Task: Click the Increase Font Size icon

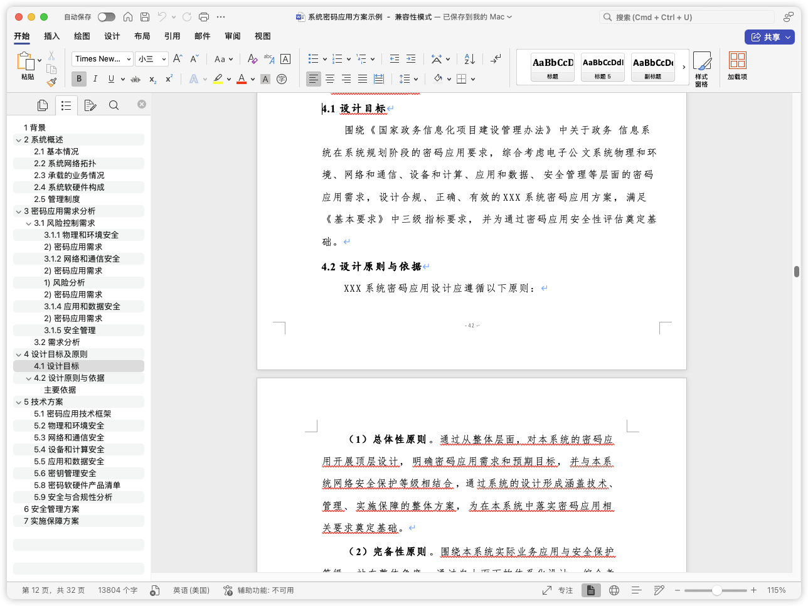Action: coord(176,58)
